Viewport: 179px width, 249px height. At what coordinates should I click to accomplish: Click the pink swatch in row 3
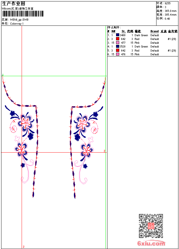click(x=118, y=43)
